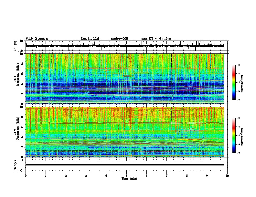Click tick label '7' on the Time axis

(167, 175)
